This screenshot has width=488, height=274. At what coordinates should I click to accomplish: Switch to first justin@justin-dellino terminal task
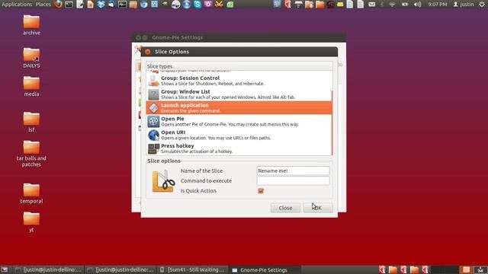pos(48,270)
